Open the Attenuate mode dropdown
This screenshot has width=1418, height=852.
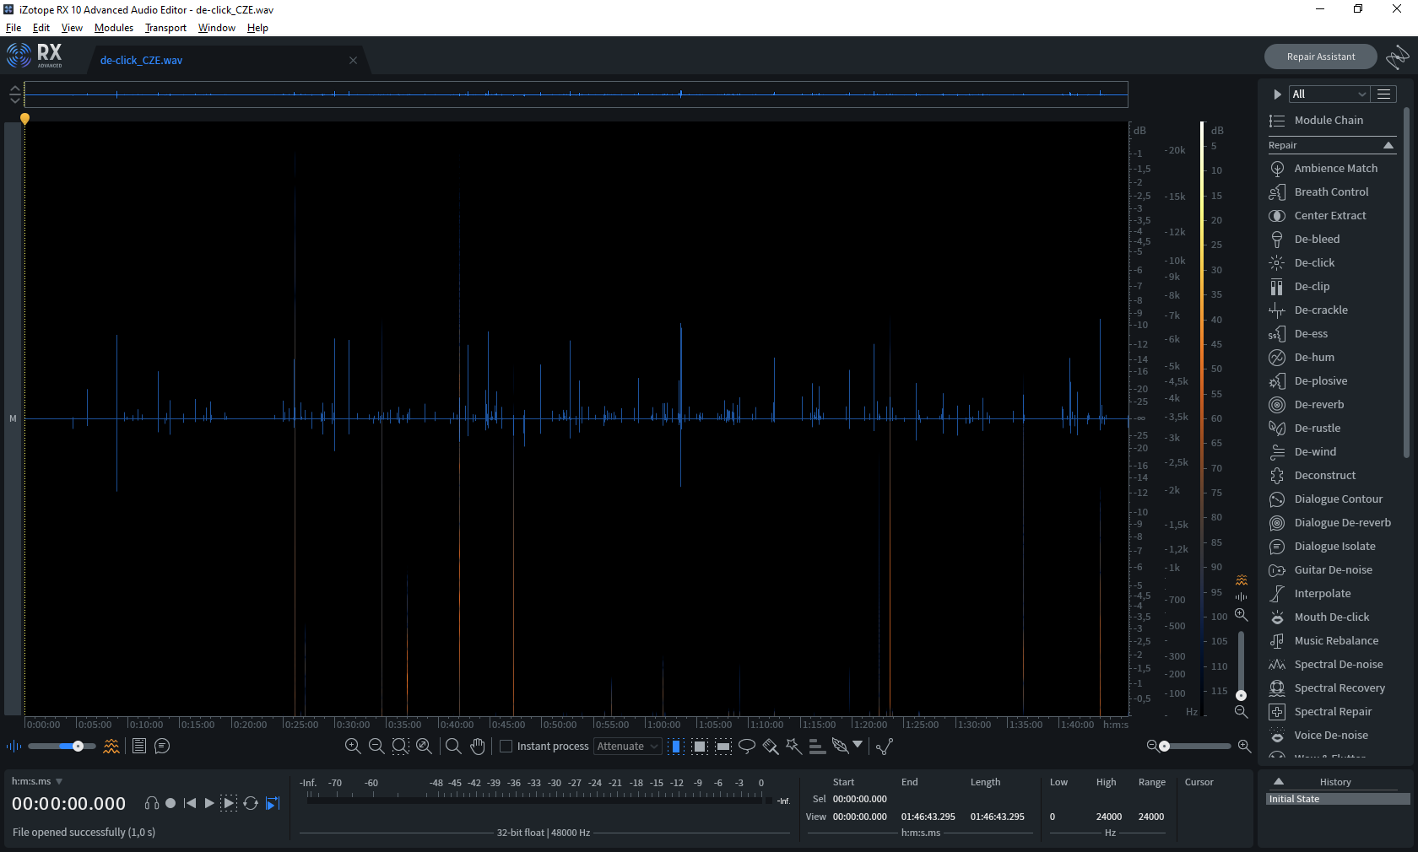click(x=628, y=747)
